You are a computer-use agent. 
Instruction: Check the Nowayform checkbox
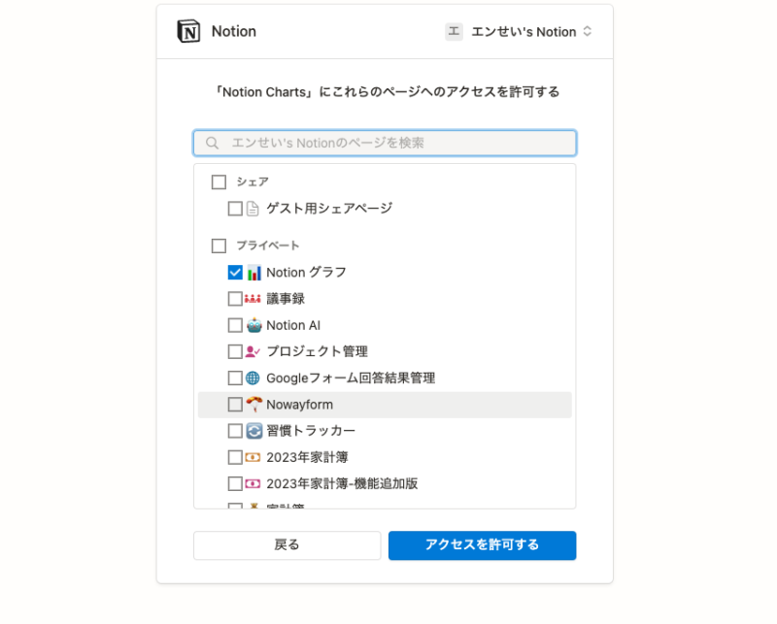[235, 405]
